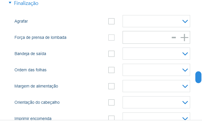Click the Agrafar label text
This screenshot has height=122, width=202.
pyautogui.click(x=21, y=21)
